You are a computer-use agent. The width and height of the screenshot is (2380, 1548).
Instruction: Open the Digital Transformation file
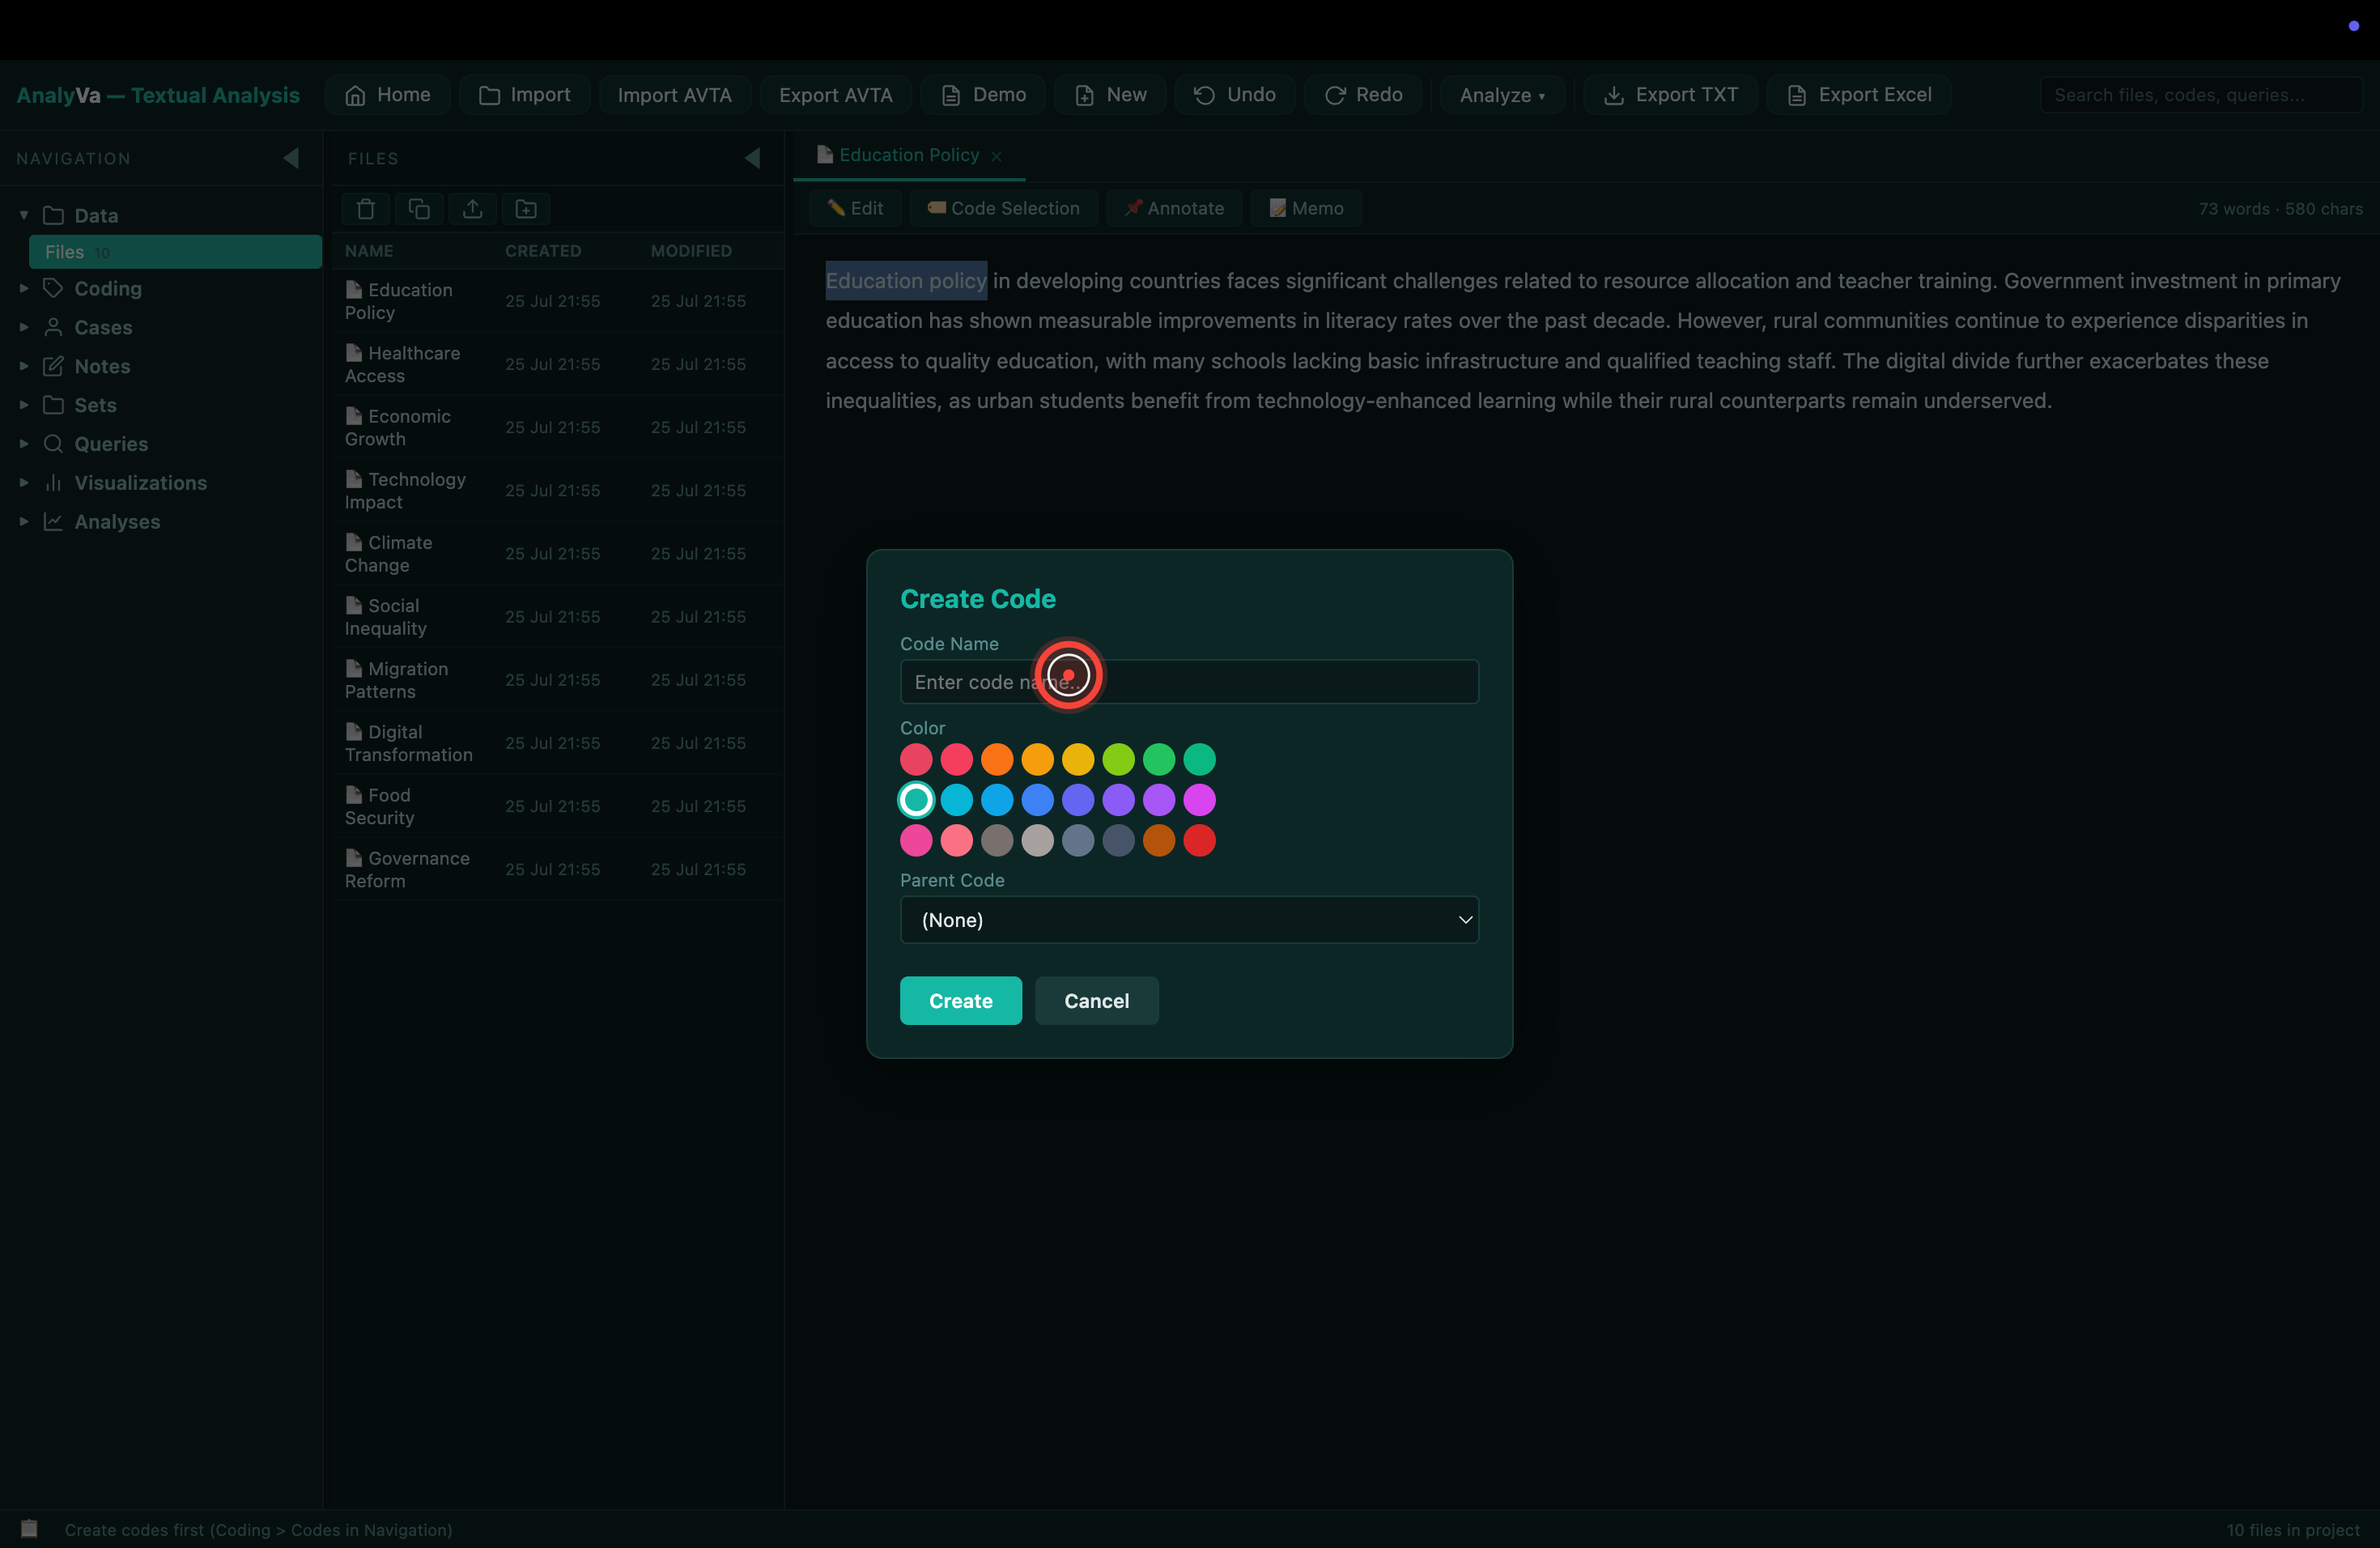coord(559,742)
